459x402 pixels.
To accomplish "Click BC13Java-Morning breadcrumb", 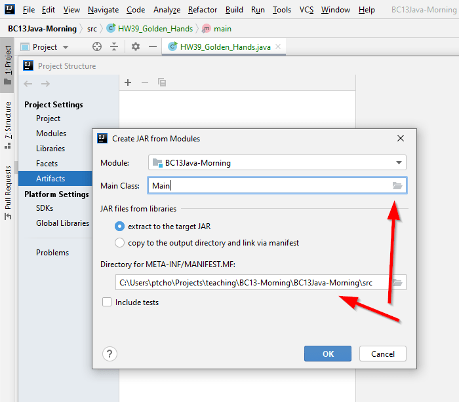I will point(42,29).
